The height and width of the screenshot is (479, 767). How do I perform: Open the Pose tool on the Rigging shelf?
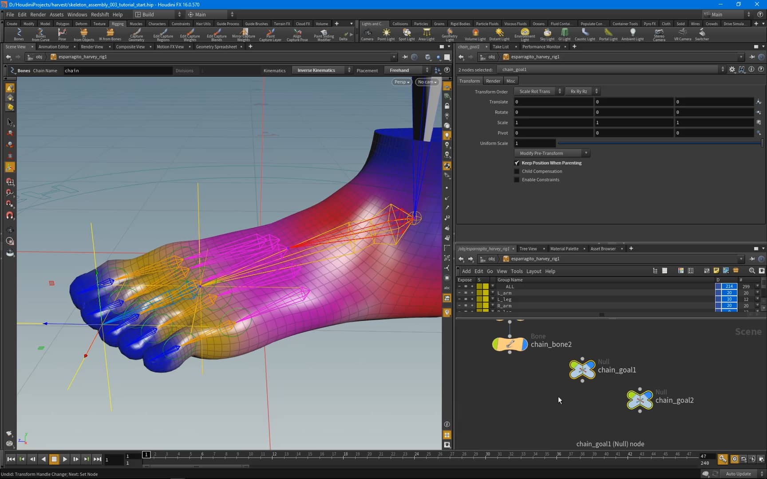coord(61,35)
